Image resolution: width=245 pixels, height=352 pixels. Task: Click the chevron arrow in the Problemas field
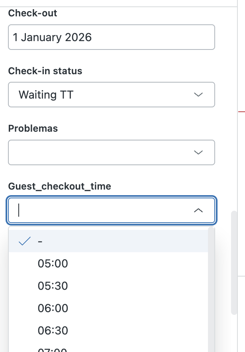198,152
